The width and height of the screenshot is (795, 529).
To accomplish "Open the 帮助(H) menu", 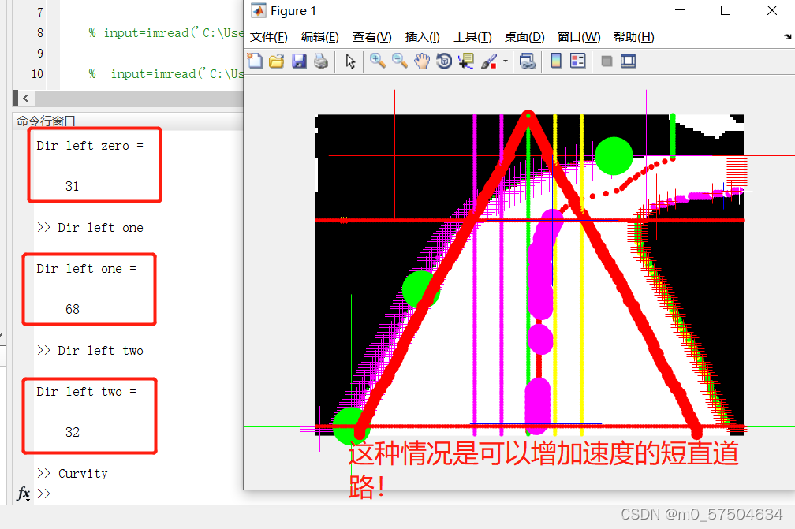I will tap(634, 37).
